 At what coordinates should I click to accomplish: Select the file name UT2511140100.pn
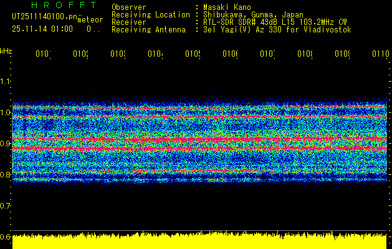coord(45,17)
